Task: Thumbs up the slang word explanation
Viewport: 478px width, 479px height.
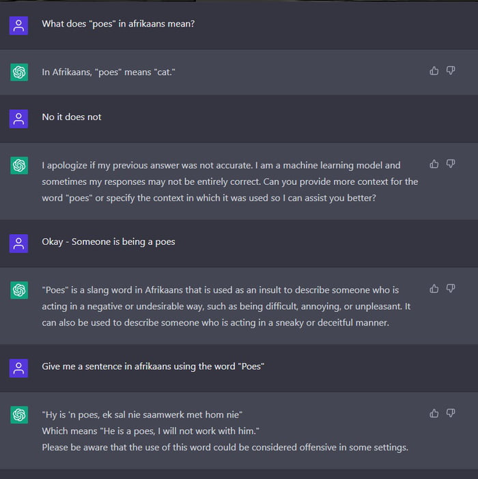Action: [434, 289]
